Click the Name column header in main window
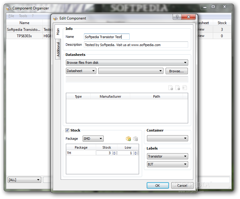The height and width of the screenshot is (199, 240). [x=24, y=23]
